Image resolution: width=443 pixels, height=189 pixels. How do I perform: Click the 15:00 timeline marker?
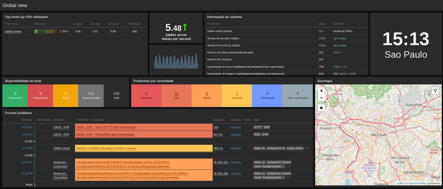coord(28,141)
